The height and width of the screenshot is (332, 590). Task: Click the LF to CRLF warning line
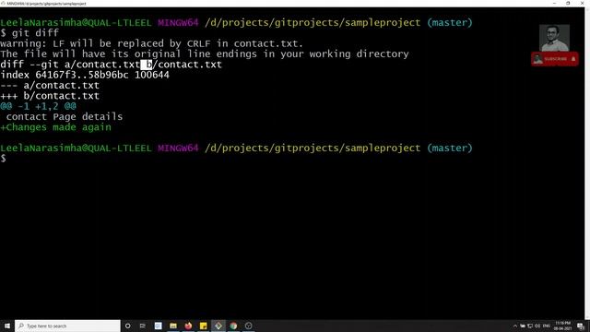coord(151,43)
